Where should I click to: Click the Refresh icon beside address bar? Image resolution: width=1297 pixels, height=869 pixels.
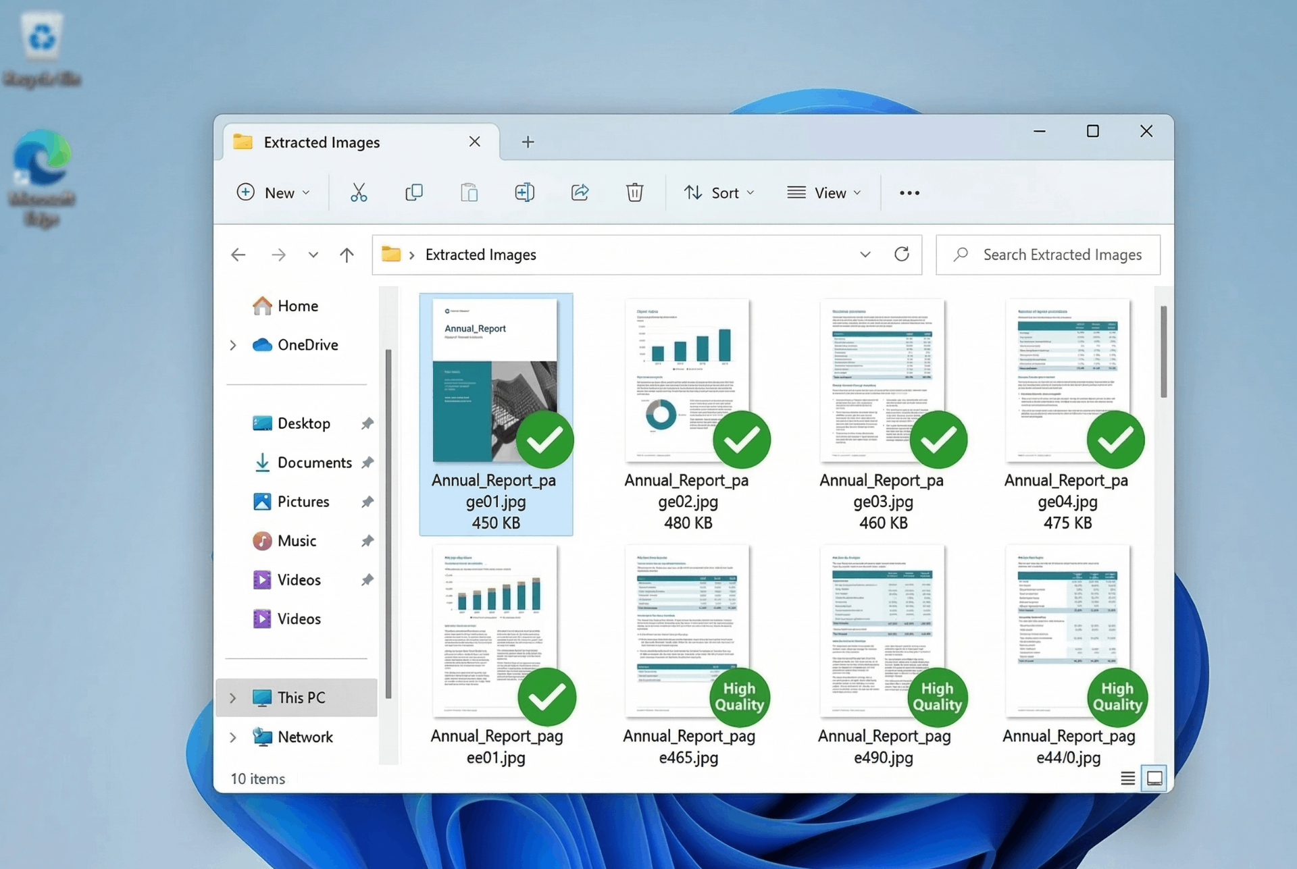(x=901, y=254)
